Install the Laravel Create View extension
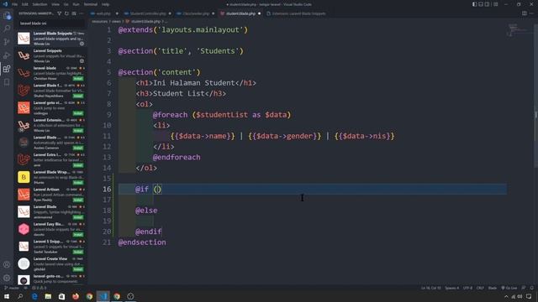Viewport: 538px width, 302px height. [78, 269]
